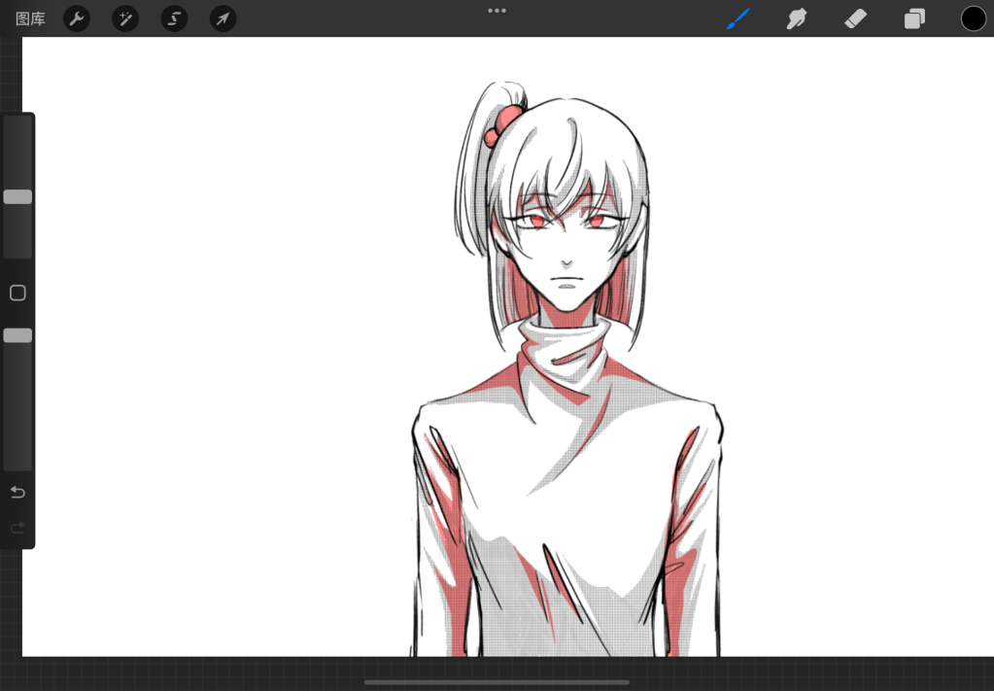Image resolution: width=994 pixels, height=691 pixels.
Task: Activate the Transform arrow tool
Action: tap(223, 18)
